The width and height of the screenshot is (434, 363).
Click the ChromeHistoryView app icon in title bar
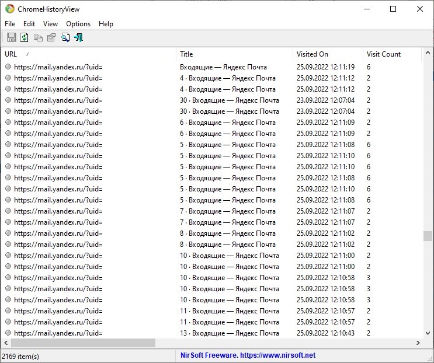[10, 9]
